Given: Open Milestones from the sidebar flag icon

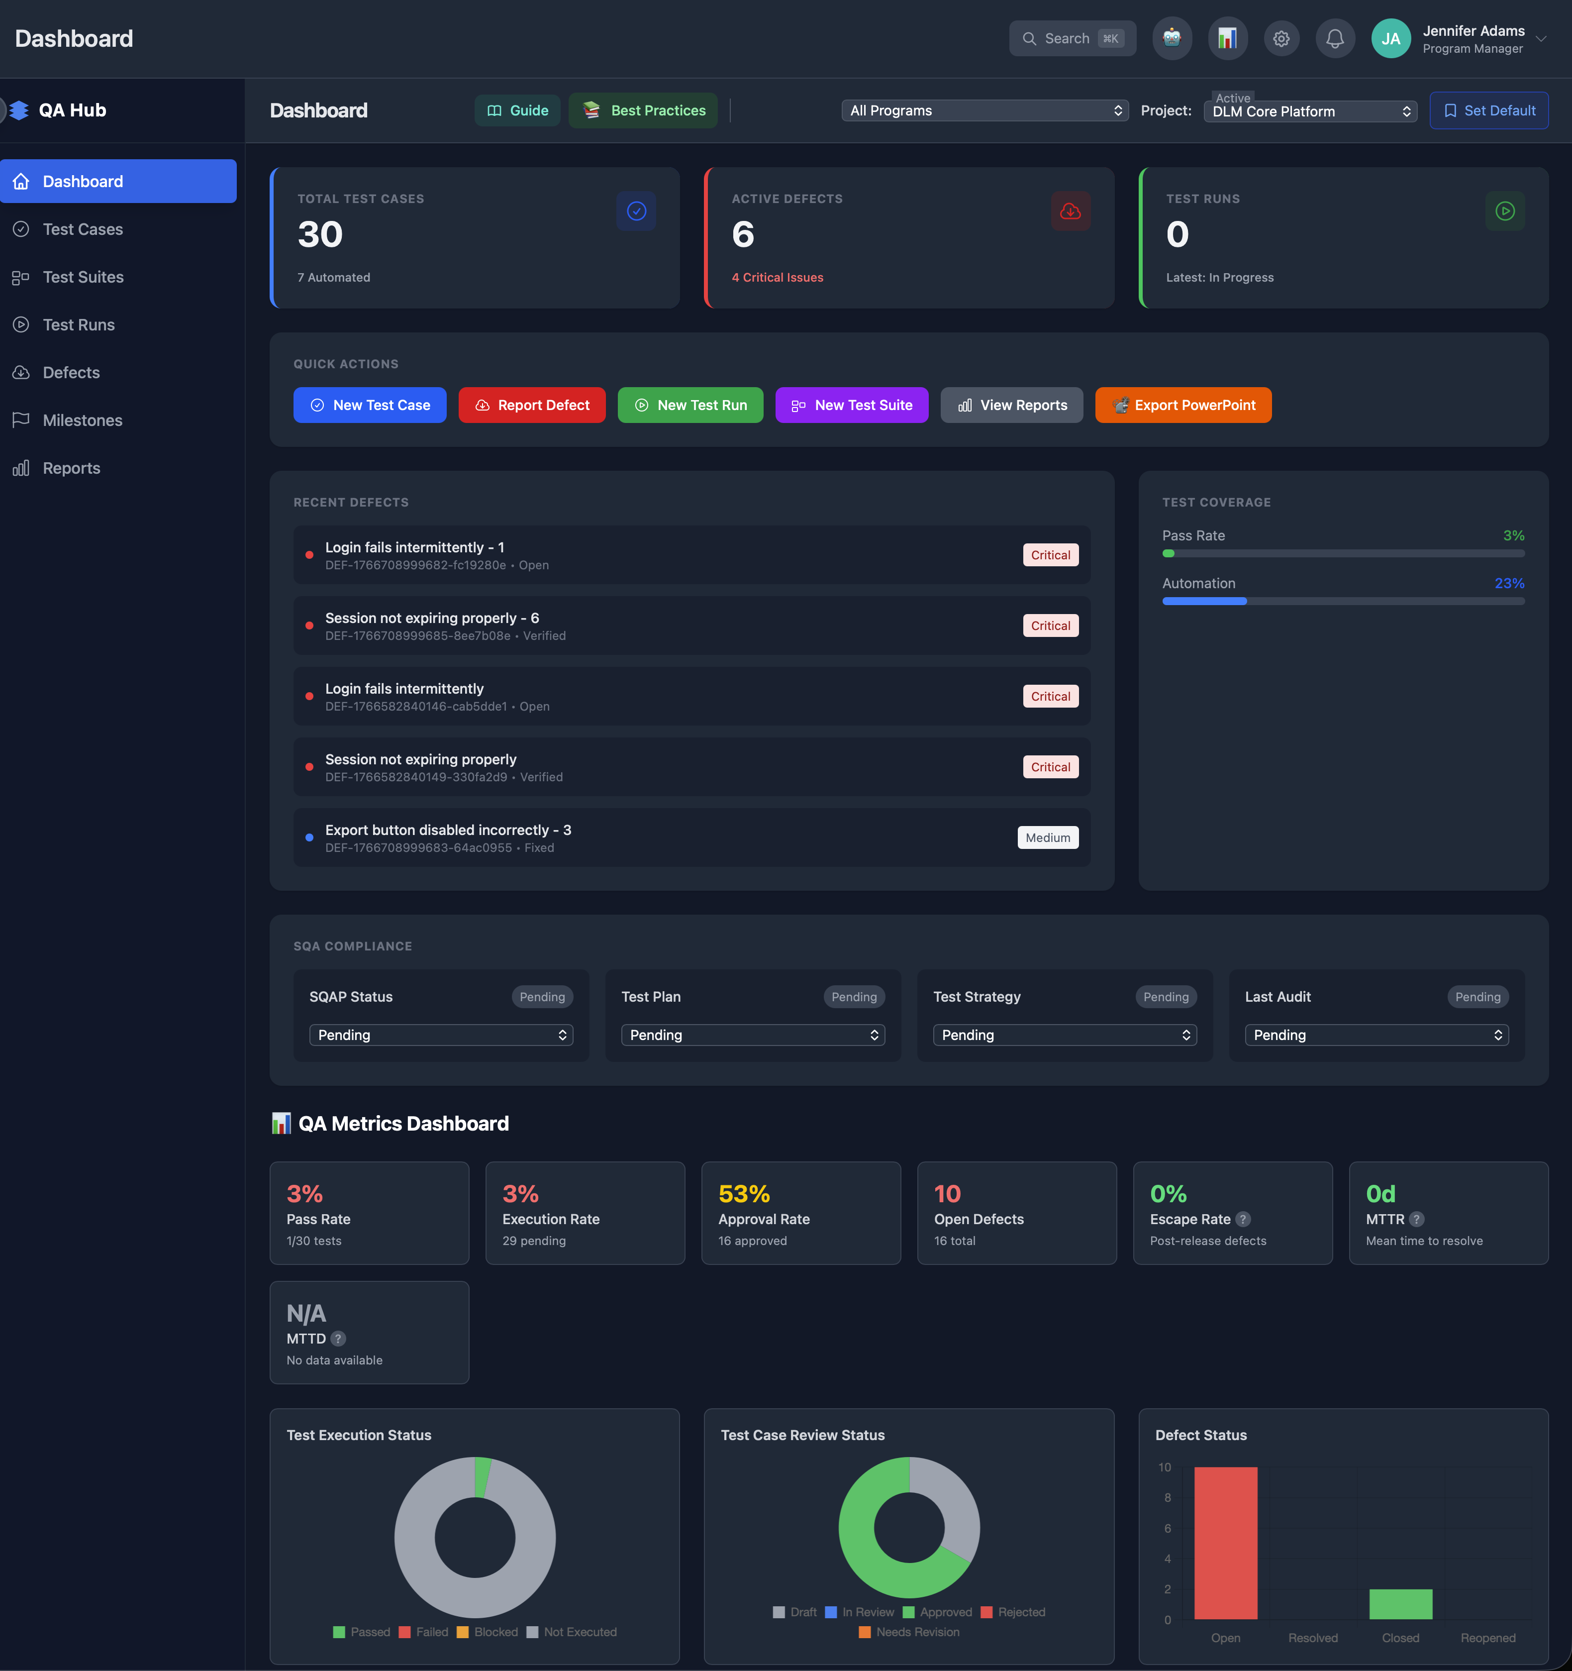Looking at the screenshot, I should coord(21,420).
